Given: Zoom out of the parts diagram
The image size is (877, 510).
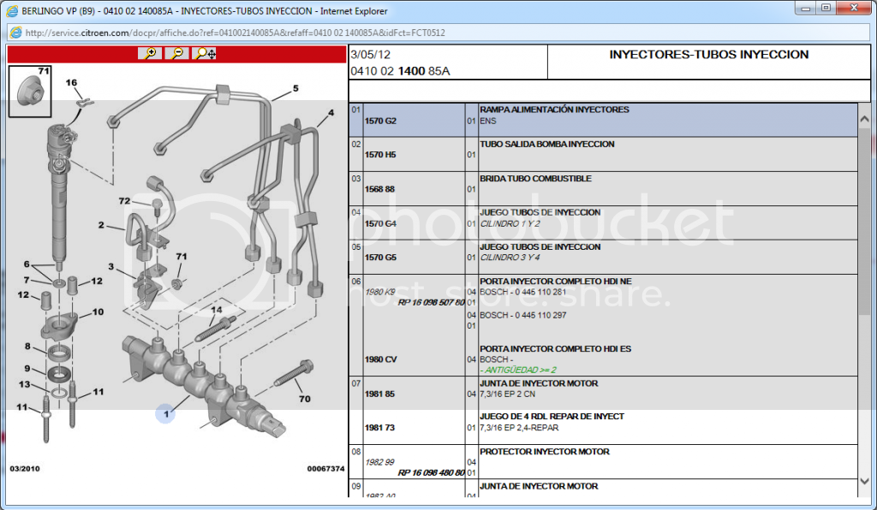Looking at the screenshot, I should click(x=176, y=53).
